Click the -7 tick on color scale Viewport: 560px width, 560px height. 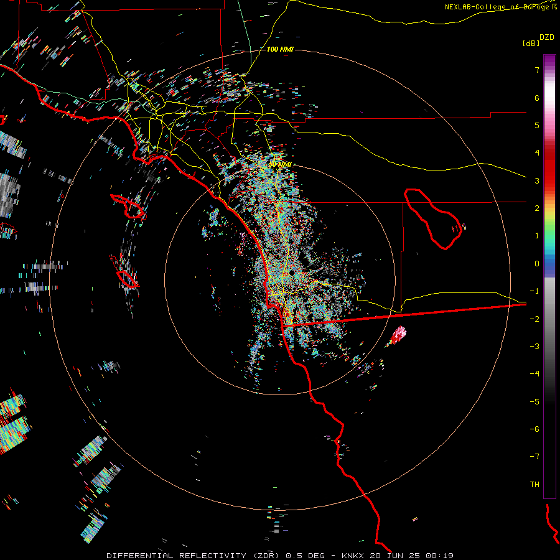534,457
